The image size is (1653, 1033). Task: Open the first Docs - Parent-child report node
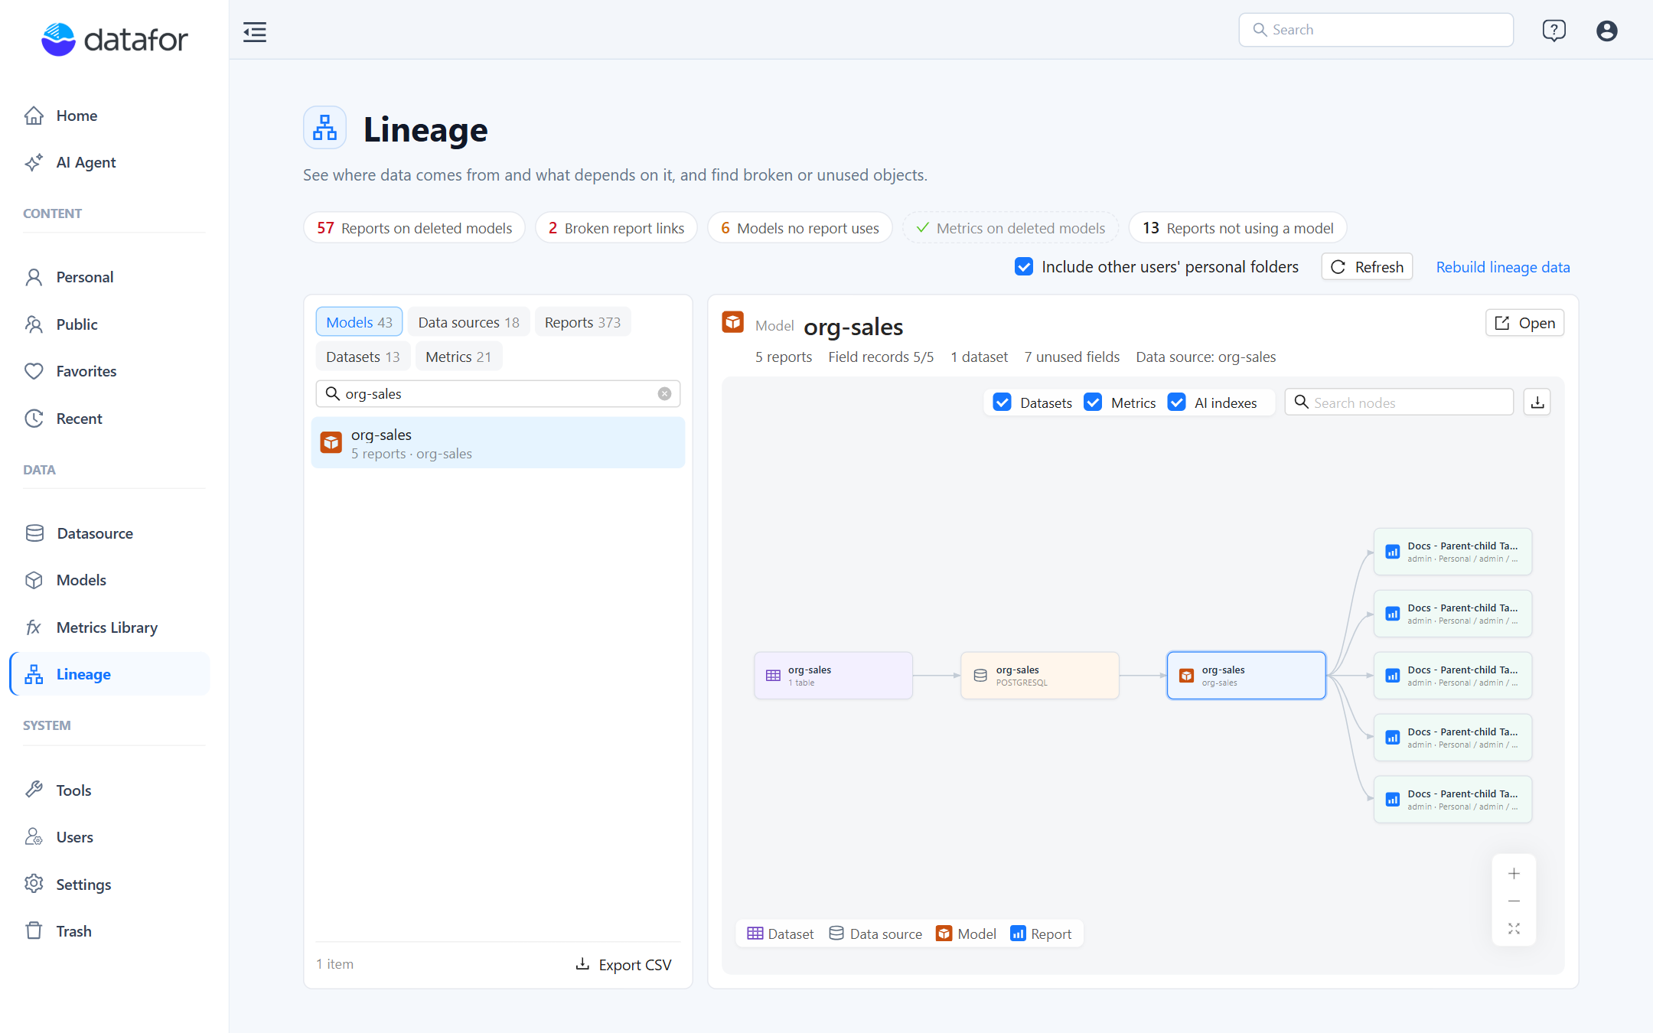(1452, 552)
